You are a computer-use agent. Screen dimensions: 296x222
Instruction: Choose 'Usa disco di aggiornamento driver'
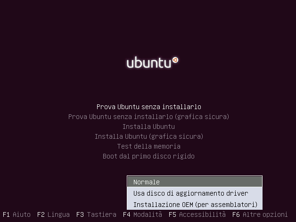tap(195, 193)
